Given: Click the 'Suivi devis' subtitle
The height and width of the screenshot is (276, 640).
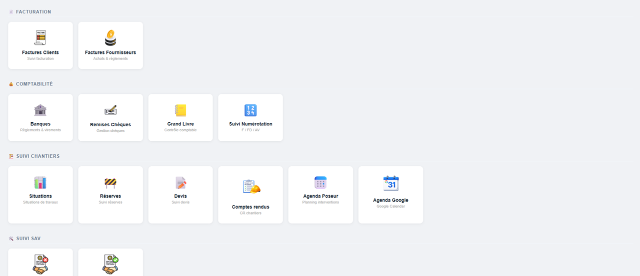Looking at the screenshot, I should click(180, 202).
